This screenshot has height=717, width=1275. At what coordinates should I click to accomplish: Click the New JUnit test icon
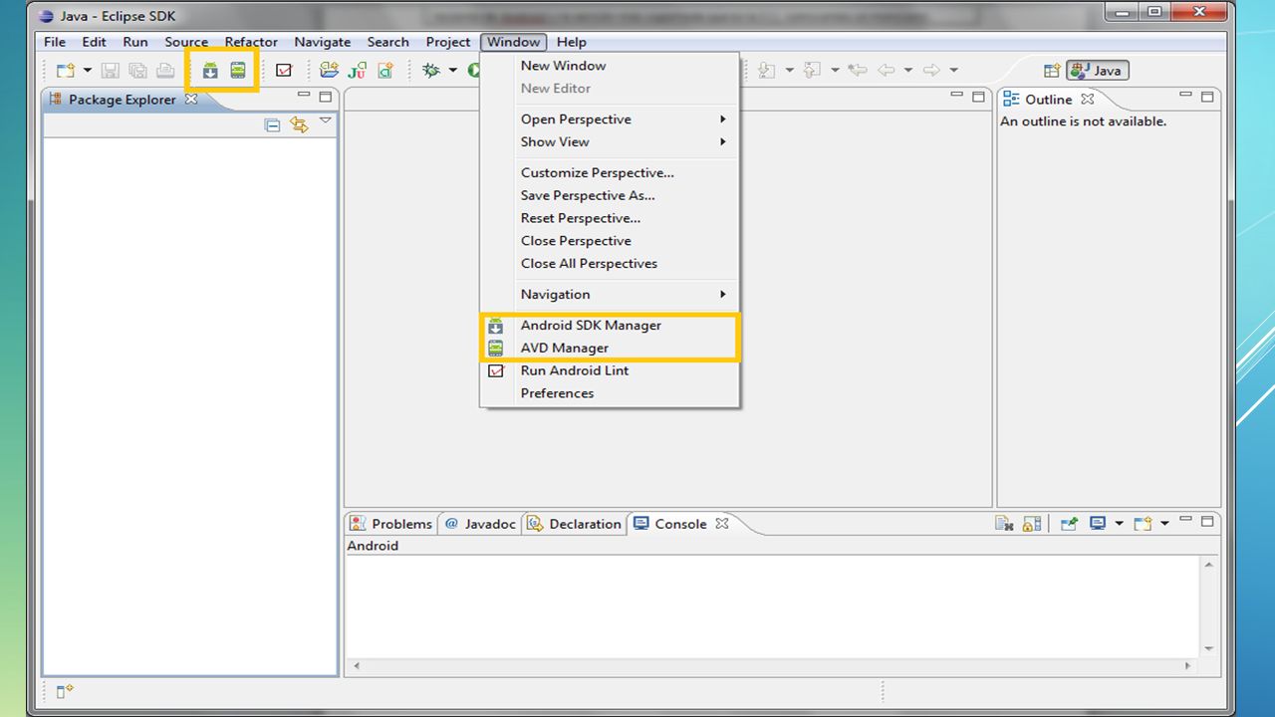point(358,70)
